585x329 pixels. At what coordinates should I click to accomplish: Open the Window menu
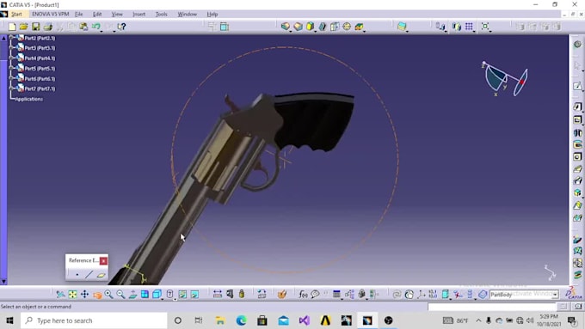[187, 14]
